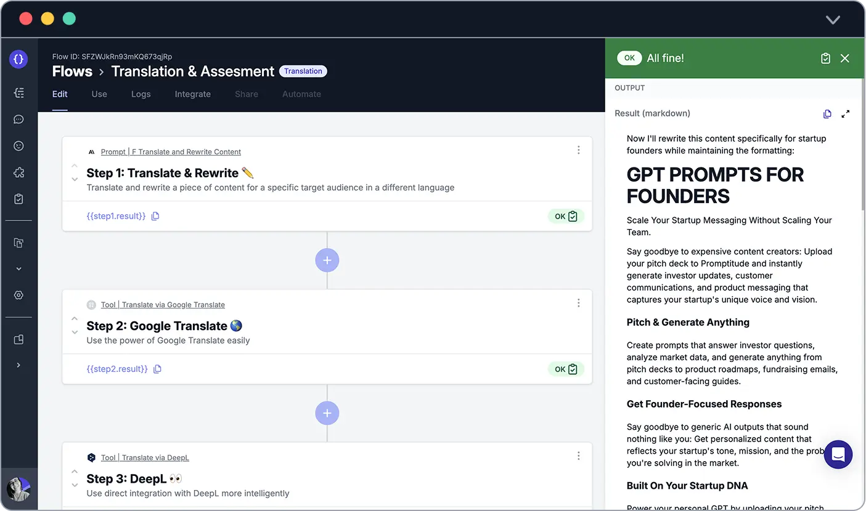Open Step 3 three-dot options menu
This screenshot has width=866, height=511.
coord(578,456)
